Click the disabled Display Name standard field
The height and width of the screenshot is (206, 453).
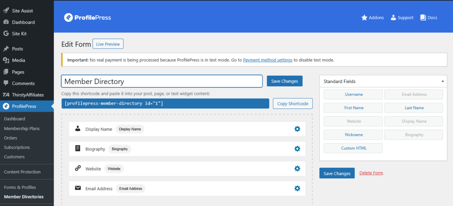tap(414, 121)
